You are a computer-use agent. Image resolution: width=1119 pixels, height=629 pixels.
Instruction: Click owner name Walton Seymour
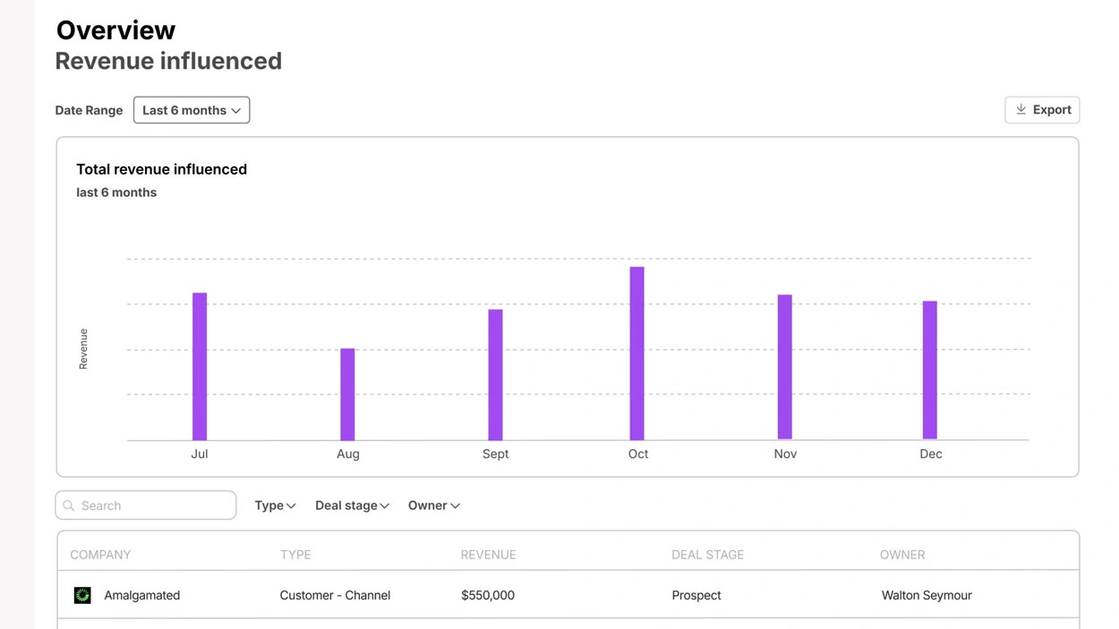(x=927, y=595)
